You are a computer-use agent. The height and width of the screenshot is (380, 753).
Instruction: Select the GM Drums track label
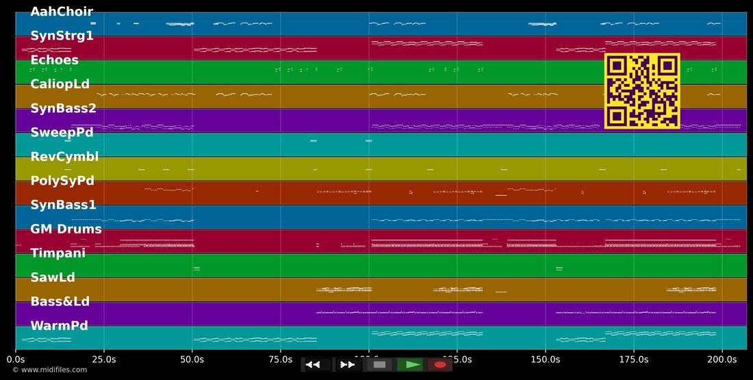pyautogui.click(x=66, y=229)
